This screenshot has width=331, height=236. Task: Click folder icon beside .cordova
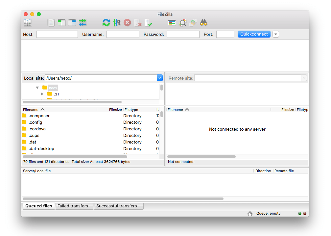[x=24, y=129]
